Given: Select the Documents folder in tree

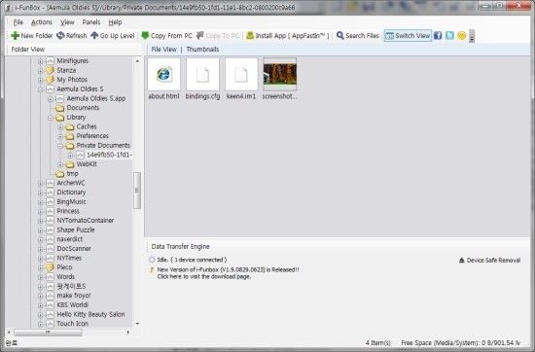Looking at the screenshot, I should [x=83, y=108].
